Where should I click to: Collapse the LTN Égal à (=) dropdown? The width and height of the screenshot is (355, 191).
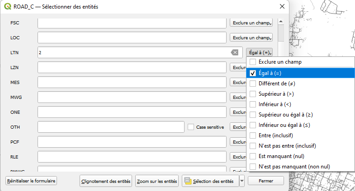(x=259, y=53)
